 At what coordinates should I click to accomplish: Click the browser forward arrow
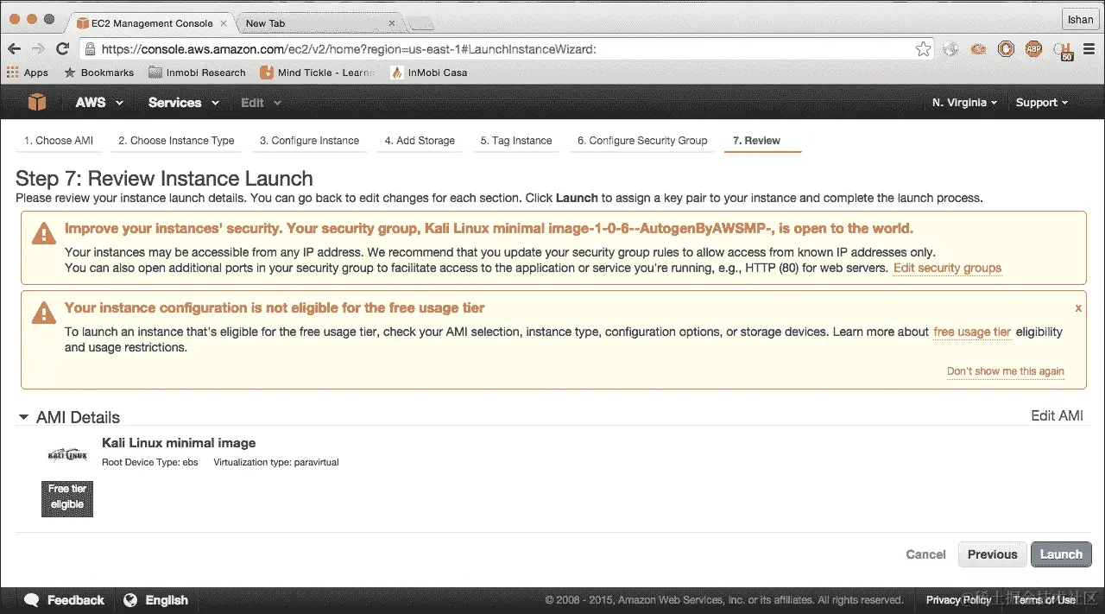point(38,49)
